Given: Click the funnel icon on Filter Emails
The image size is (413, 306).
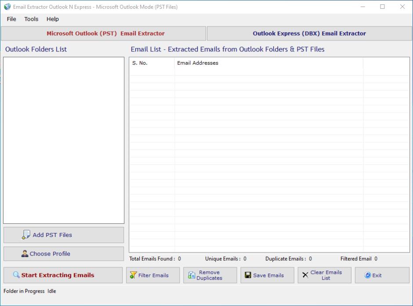Looking at the screenshot, I should click(x=133, y=275).
